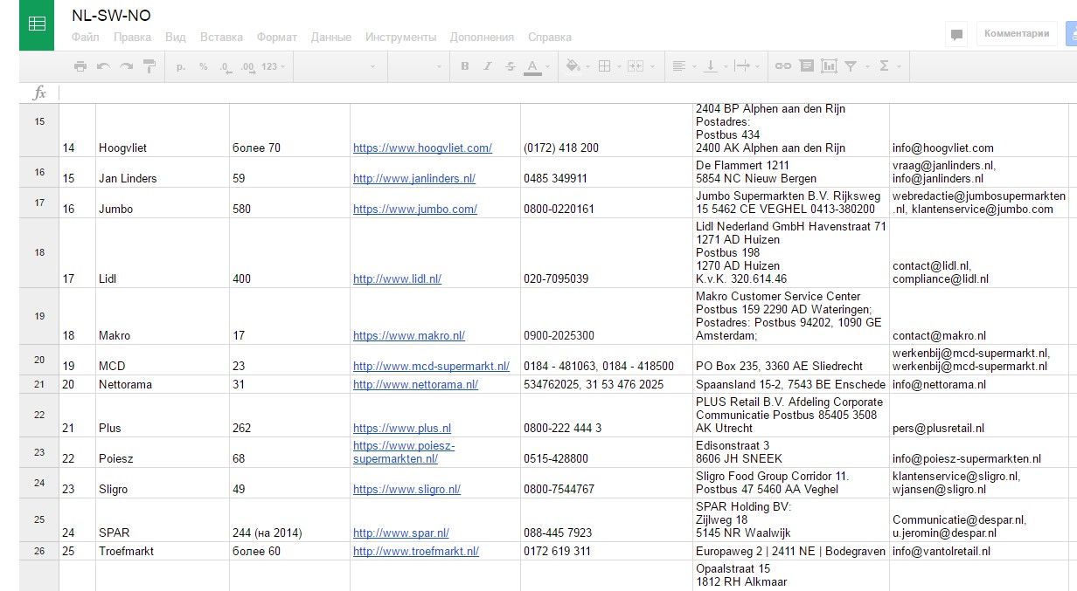Click the filter funnel icon
This screenshot has height=591, width=1077.
pos(851,66)
